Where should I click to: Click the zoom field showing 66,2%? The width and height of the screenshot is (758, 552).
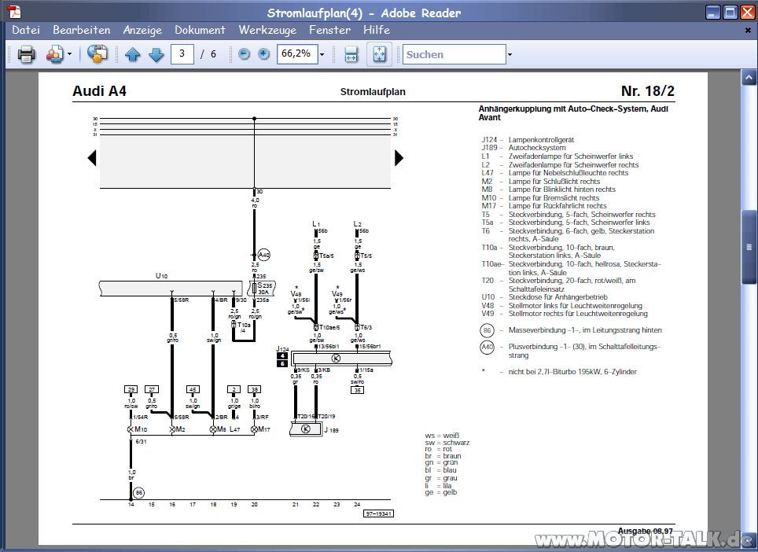[296, 54]
